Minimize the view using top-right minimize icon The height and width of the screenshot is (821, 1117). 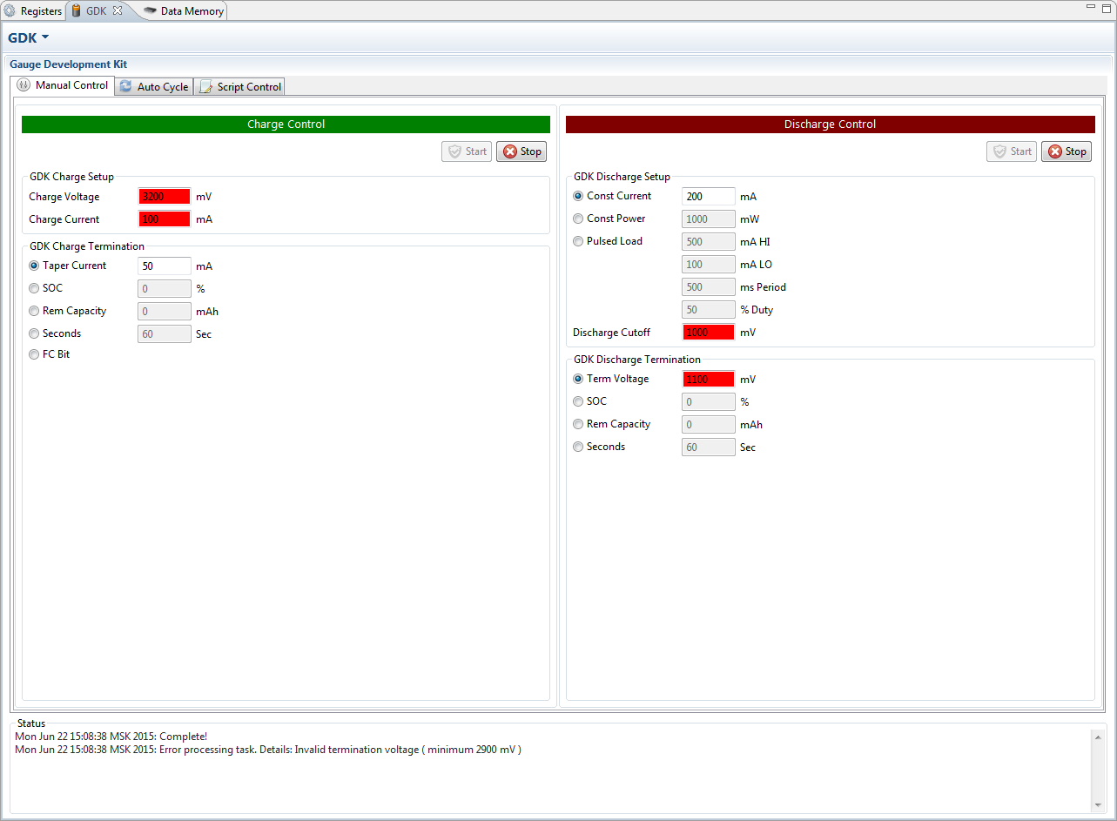pos(1092,6)
